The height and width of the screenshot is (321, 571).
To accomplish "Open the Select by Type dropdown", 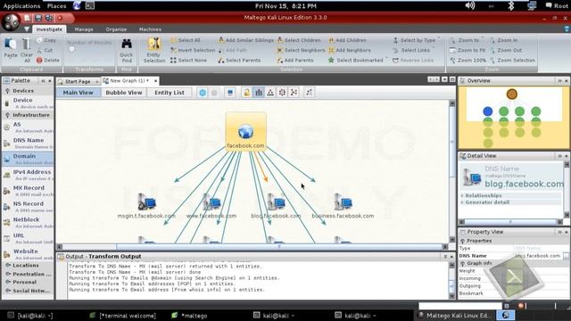I will click(417, 40).
